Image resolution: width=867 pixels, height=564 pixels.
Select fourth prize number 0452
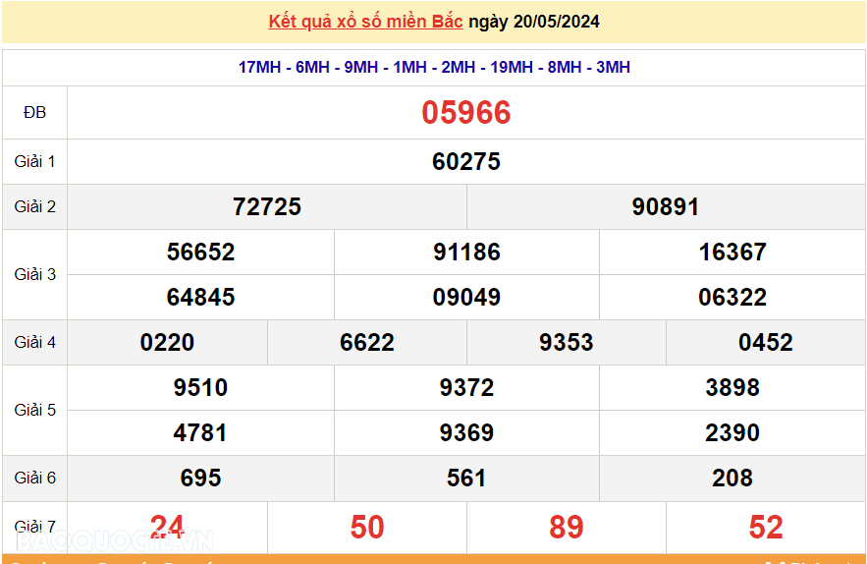point(766,342)
